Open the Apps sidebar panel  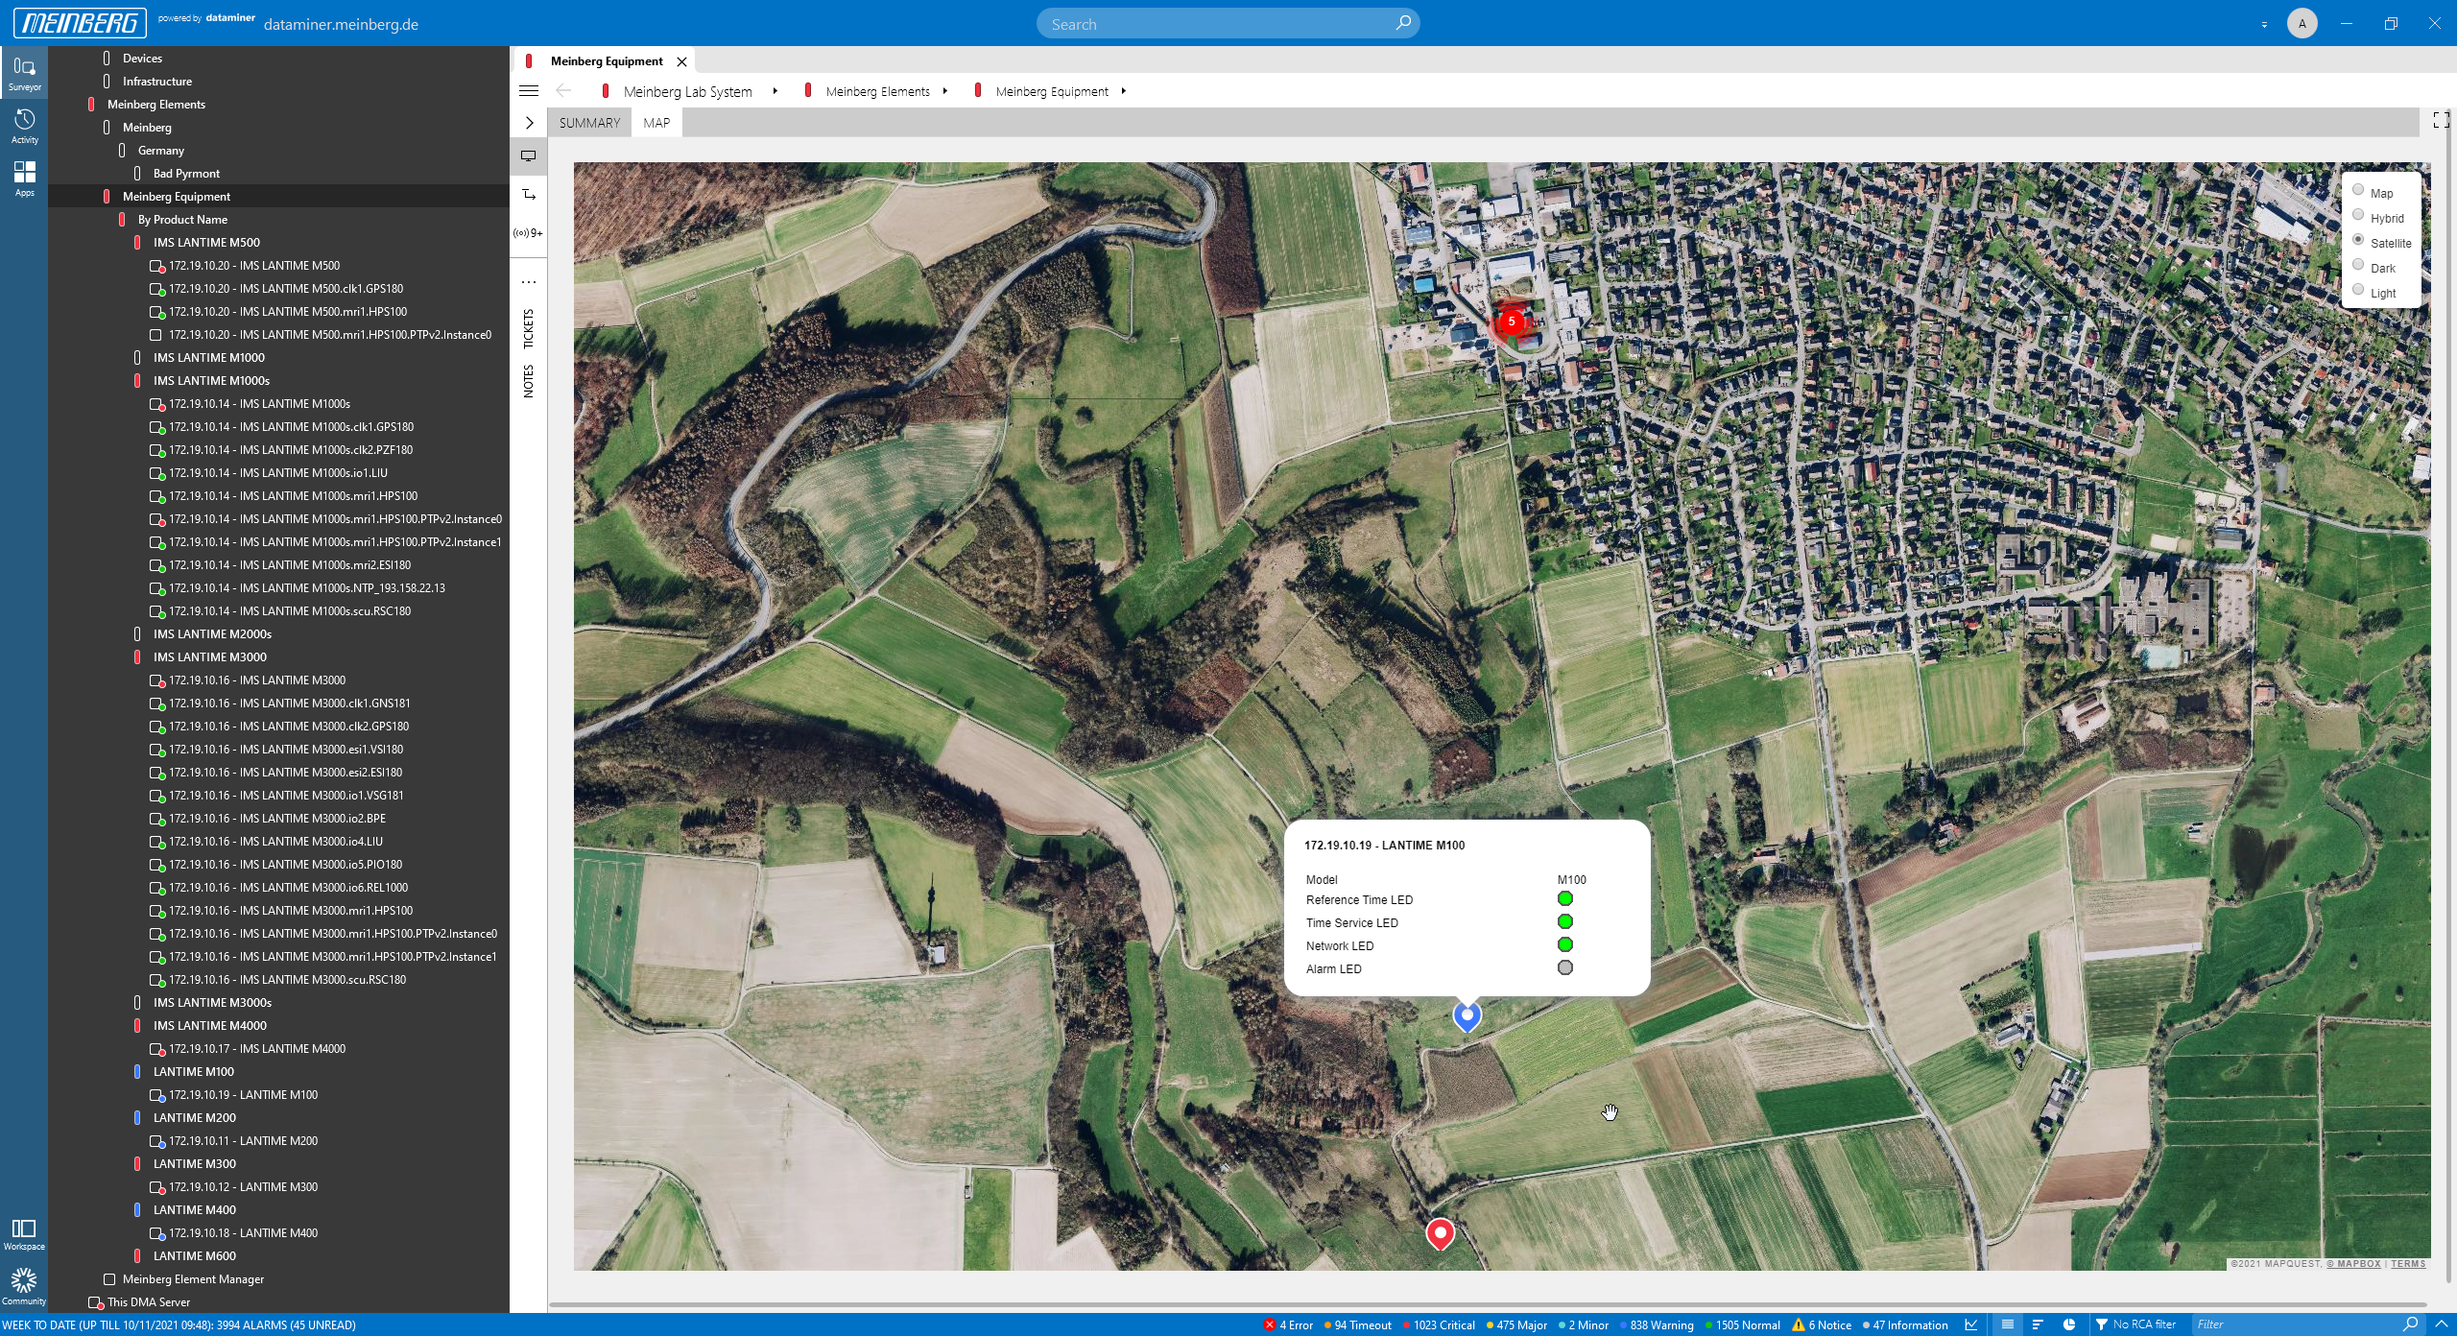pos(24,179)
